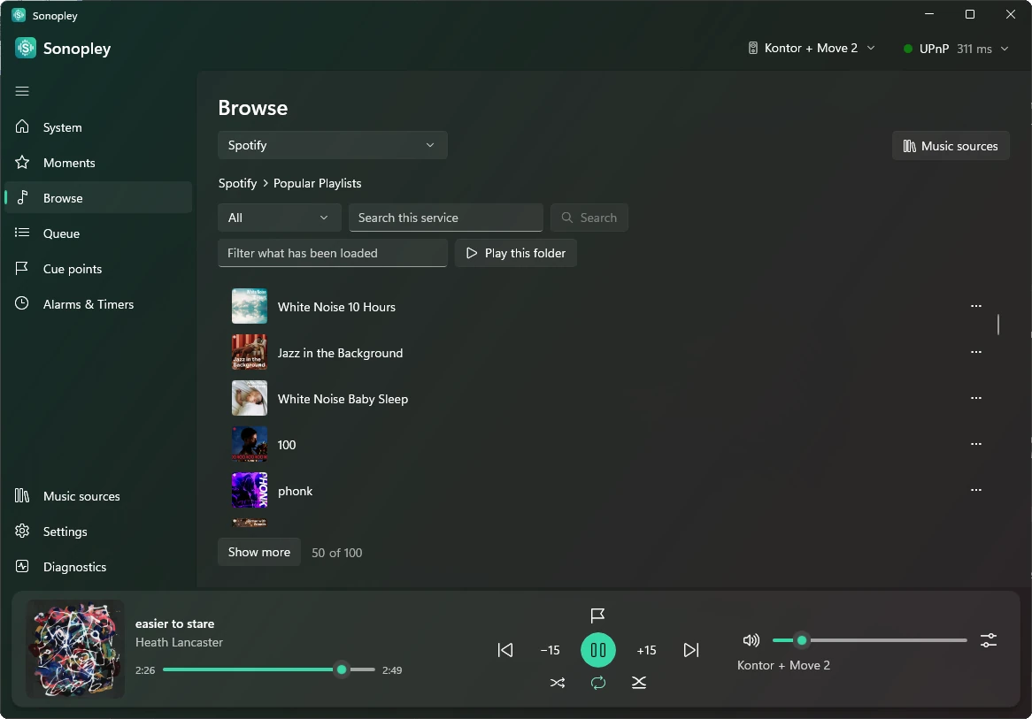The image size is (1032, 719).
Task: Click the Spotify breadcrumb link
Action: tap(237, 183)
